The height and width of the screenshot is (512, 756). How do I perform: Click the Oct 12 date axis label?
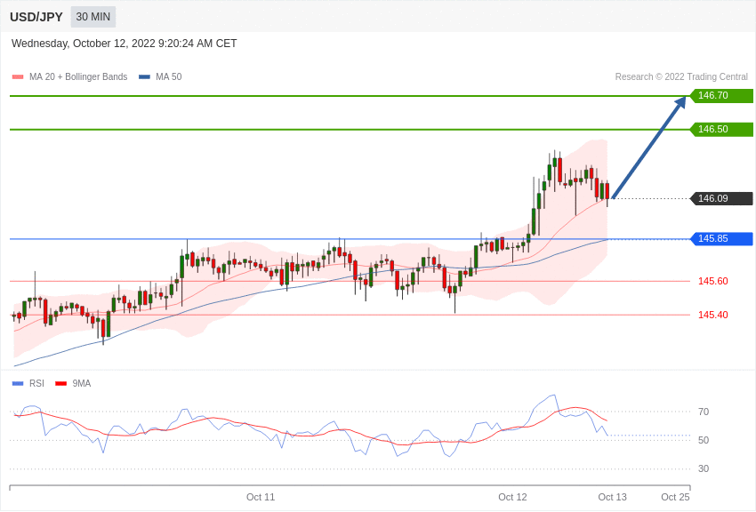512,497
